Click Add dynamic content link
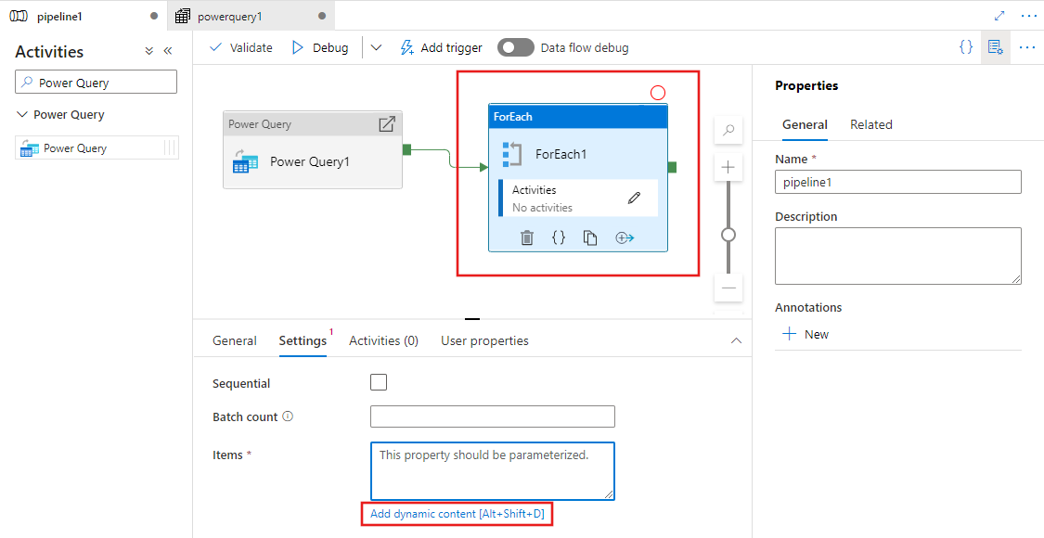Screen dimensions: 1044x538 tap(457, 514)
